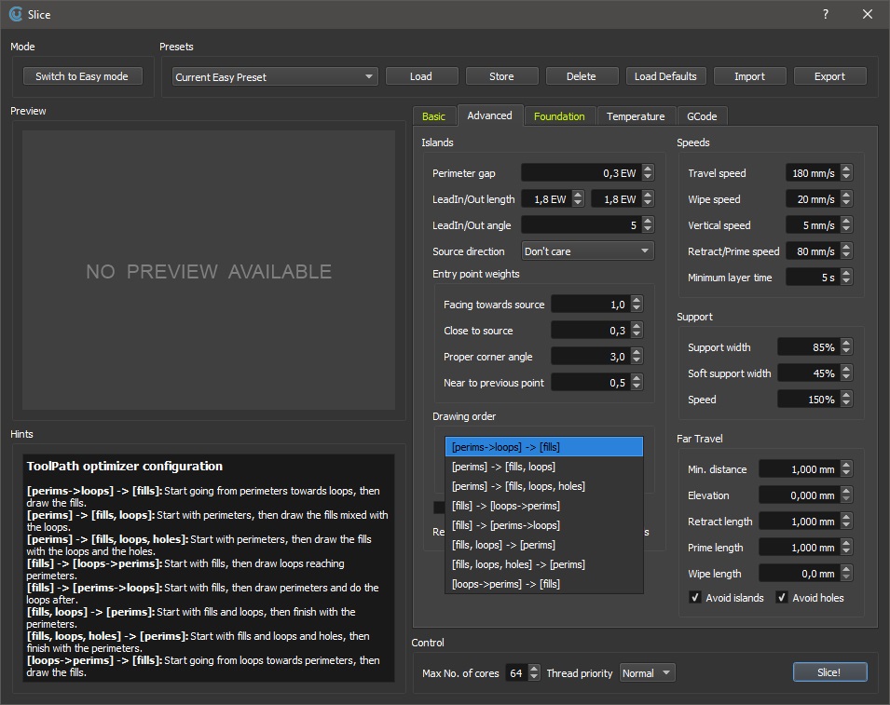Image resolution: width=890 pixels, height=705 pixels.
Task: Open the Temperature tab
Action: 636,116
